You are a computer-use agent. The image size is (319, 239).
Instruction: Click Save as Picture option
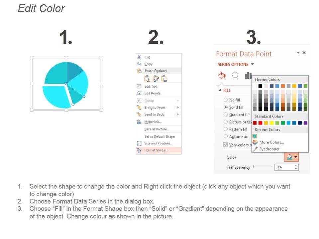tap(157, 129)
